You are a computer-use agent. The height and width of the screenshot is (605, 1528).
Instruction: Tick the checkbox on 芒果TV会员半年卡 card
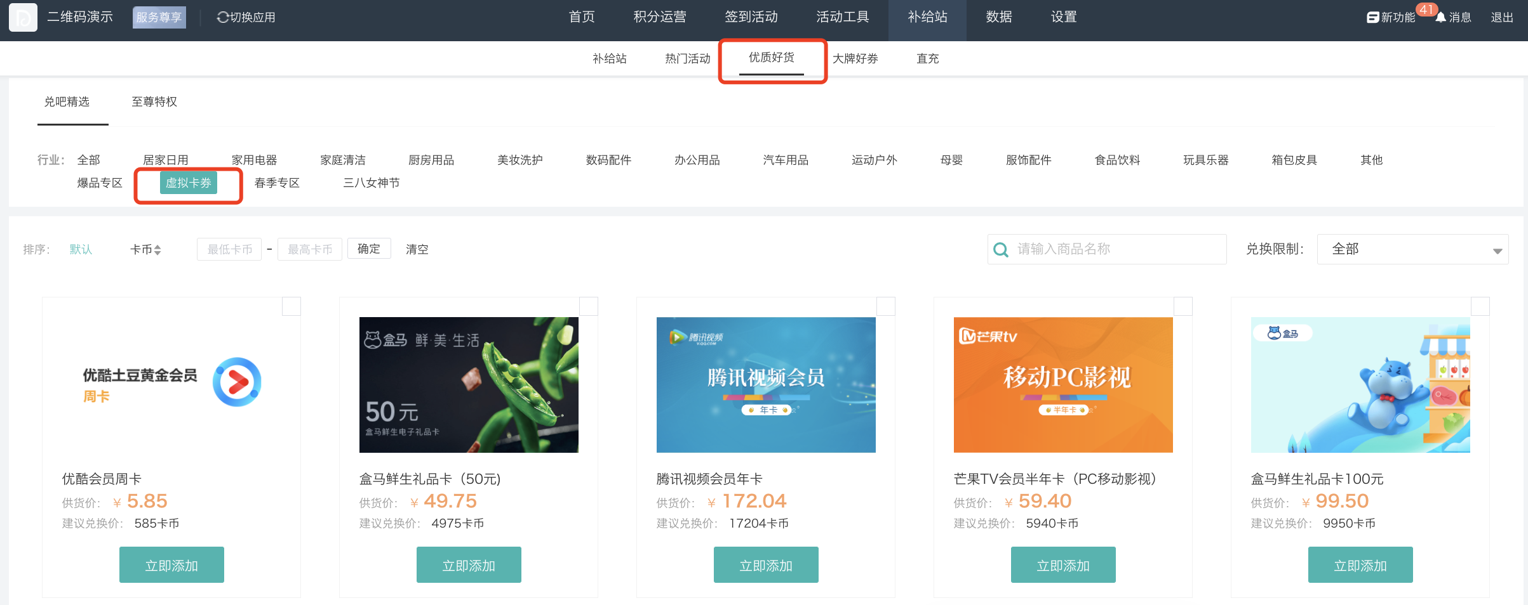[x=1183, y=306]
